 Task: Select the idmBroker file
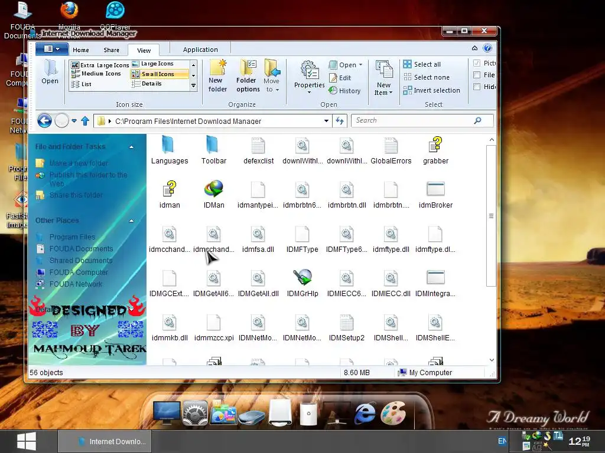click(x=435, y=195)
